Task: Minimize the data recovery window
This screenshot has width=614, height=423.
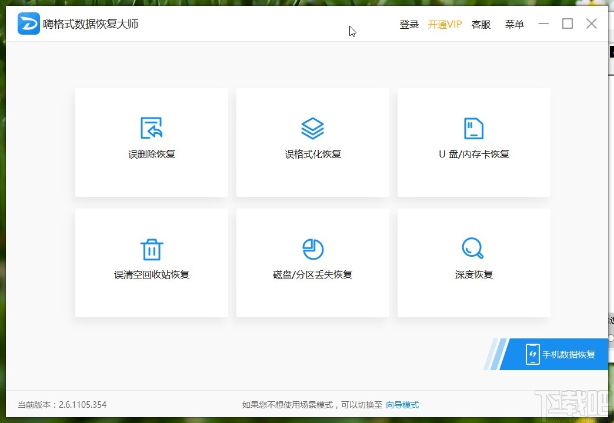Action: [543, 23]
